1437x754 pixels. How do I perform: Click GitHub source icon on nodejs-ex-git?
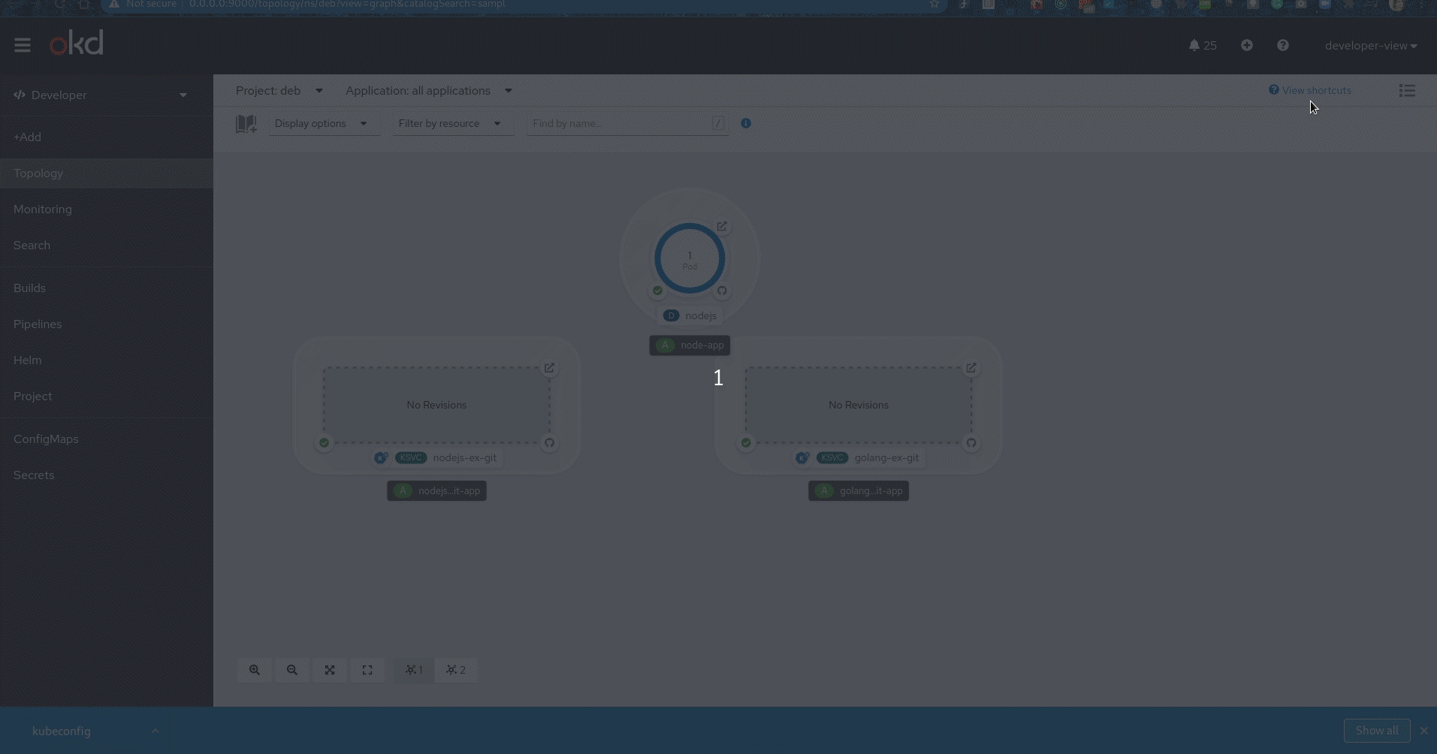point(549,442)
